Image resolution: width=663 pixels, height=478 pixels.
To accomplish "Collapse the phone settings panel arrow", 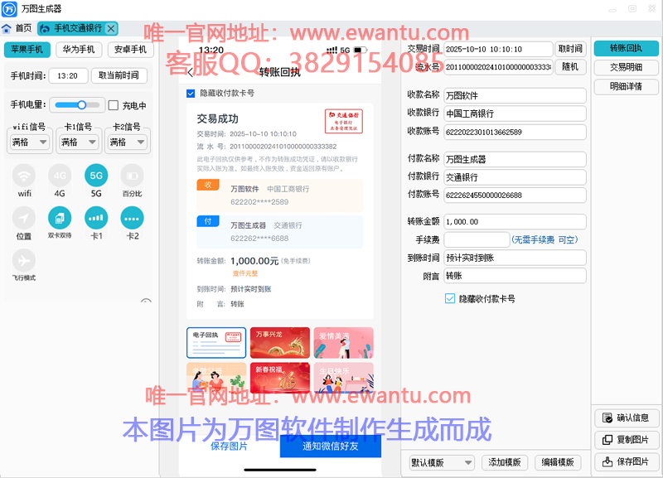I will point(146,301).
